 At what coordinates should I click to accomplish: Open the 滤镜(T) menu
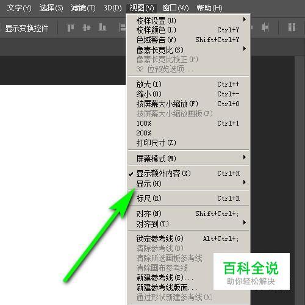pos(83,8)
